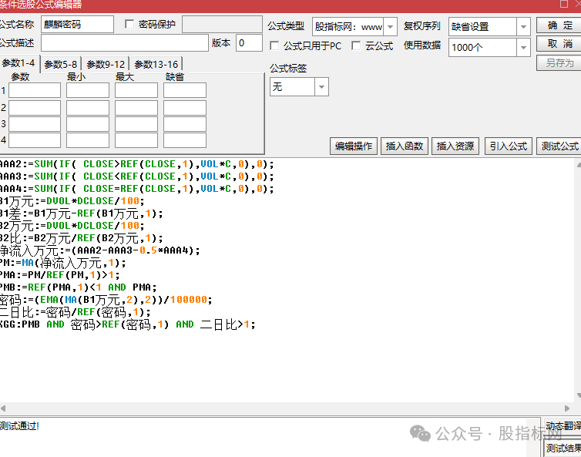Click the code editor scroll-up arrow
Image resolution: width=581 pixels, height=457 pixels.
(579, 163)
